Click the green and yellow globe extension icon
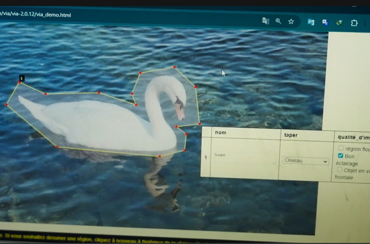 (x=340, y=23)
